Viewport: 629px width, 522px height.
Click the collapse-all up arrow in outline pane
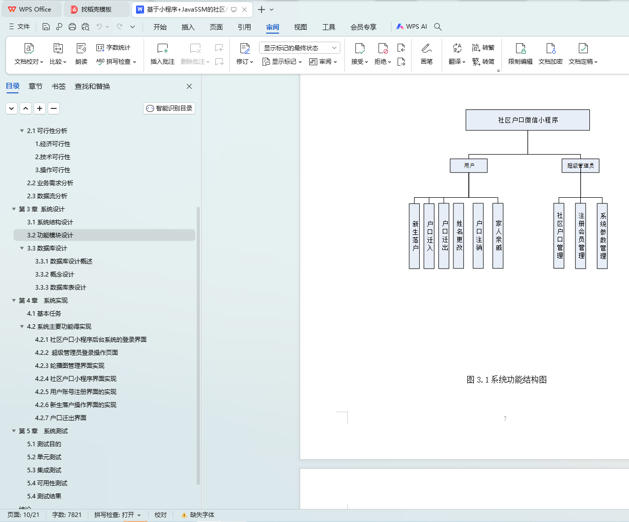coord(26,108)
